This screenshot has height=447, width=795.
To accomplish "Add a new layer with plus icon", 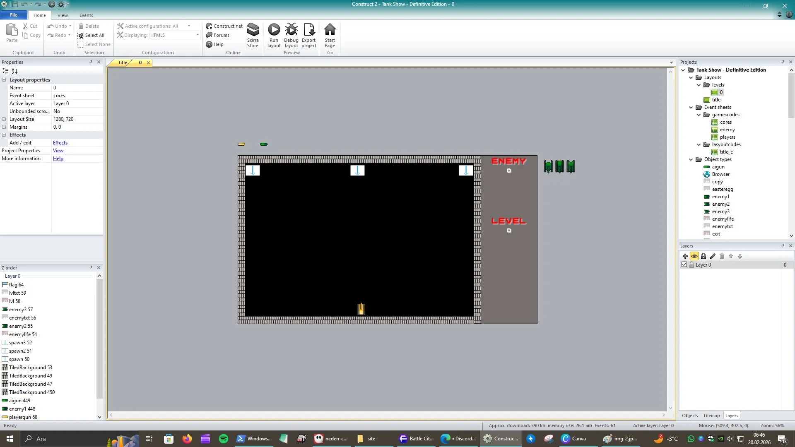I will point(685,256).
